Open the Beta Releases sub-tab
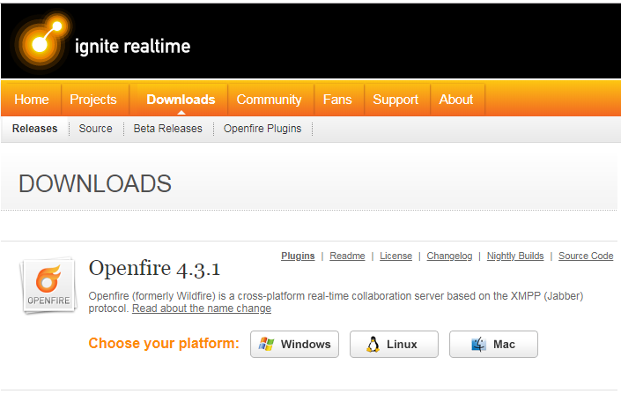 click(168, 129)
